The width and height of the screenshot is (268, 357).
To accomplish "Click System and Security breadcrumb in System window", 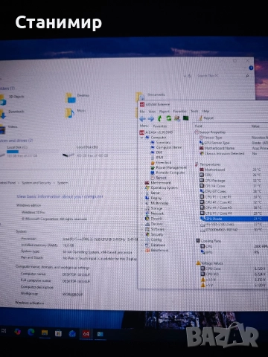I will tap(36, 183).
